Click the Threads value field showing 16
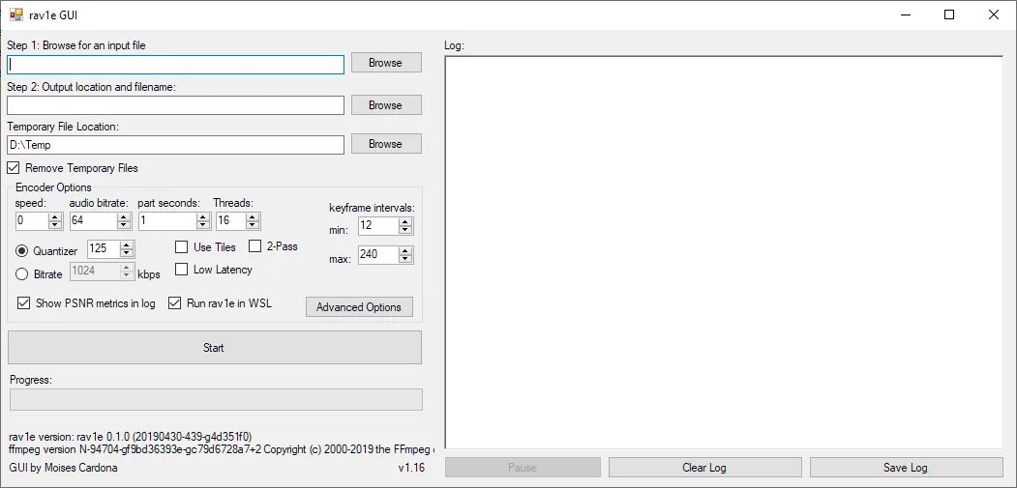The width and height of the screenshot is (1017, 488). click(x=230, y=221)
